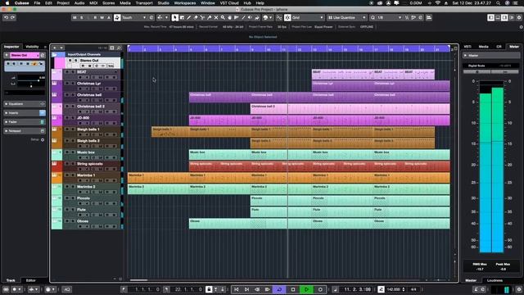
Task: Select the Erase tool
Action: (196, 17)
